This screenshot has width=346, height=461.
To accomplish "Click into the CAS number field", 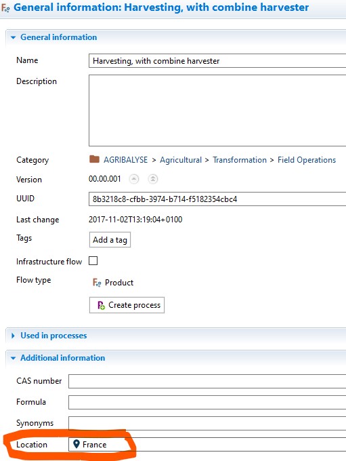I will click(x=207, y=381).
